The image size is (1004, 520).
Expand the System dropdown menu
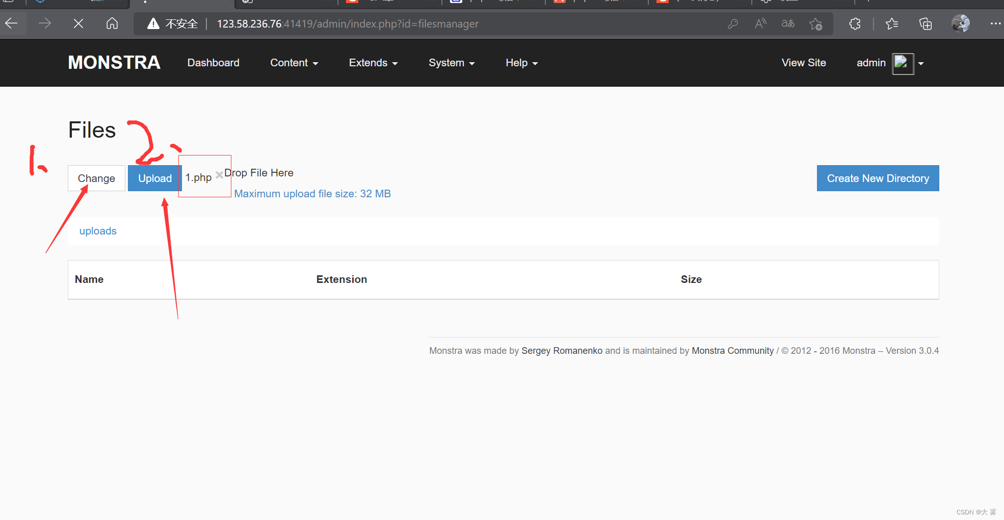point(452,63)
